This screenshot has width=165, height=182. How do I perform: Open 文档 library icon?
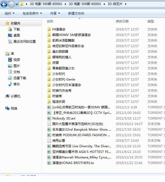(10, 72)
